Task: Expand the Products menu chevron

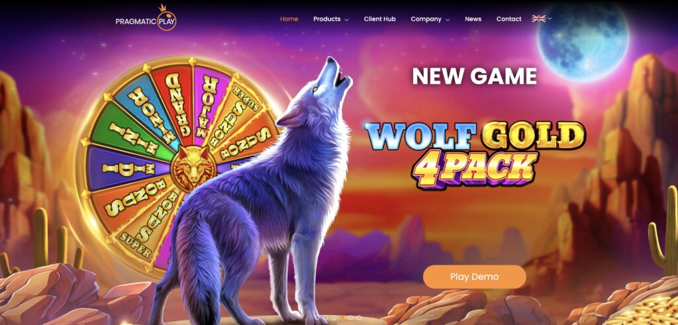Action: point(346,19)
